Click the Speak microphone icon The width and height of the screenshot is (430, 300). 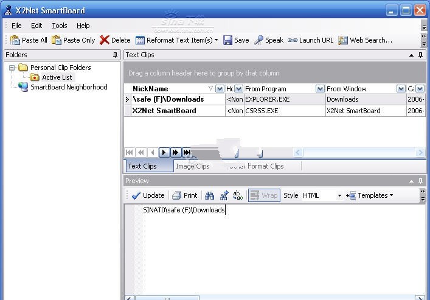pyautogui.click(x=258, y=40)
